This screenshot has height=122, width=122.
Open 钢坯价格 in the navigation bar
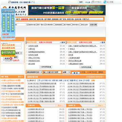[70, 19]
